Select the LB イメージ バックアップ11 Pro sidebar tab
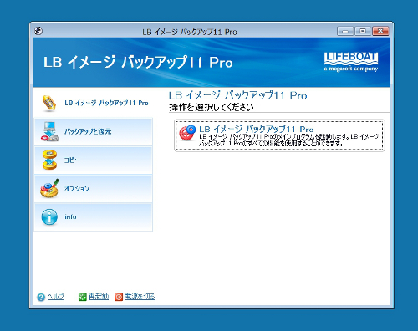The image size is (418, 331). click(x=93, y=103)
